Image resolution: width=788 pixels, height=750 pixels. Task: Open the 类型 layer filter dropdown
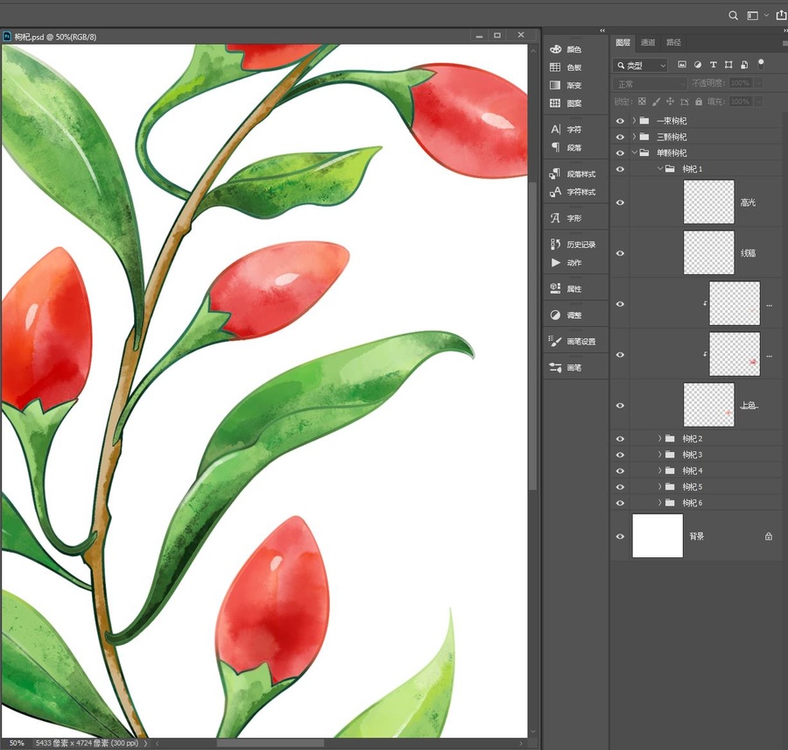[x=640, y=65]
